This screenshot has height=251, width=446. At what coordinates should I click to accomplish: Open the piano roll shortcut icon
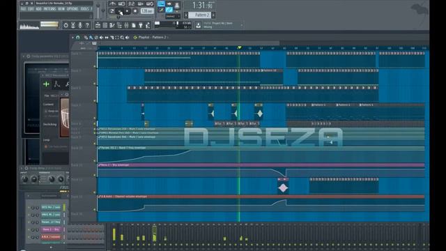[x=112, y=26]
